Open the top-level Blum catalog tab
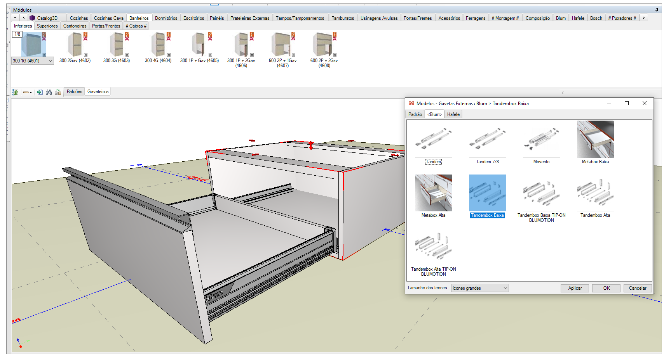The image size is (671, 356). point(561,18)
